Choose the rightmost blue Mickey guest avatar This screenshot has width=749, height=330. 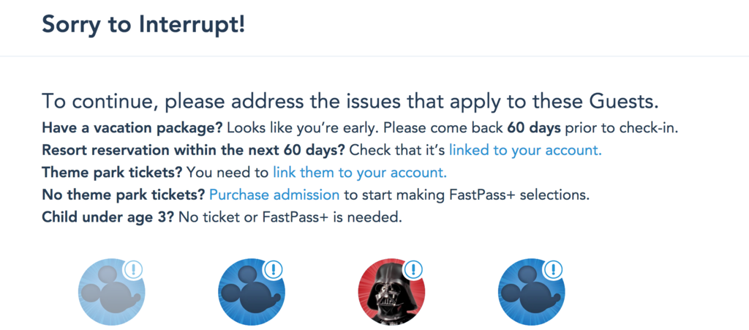[x=531, y=294]
